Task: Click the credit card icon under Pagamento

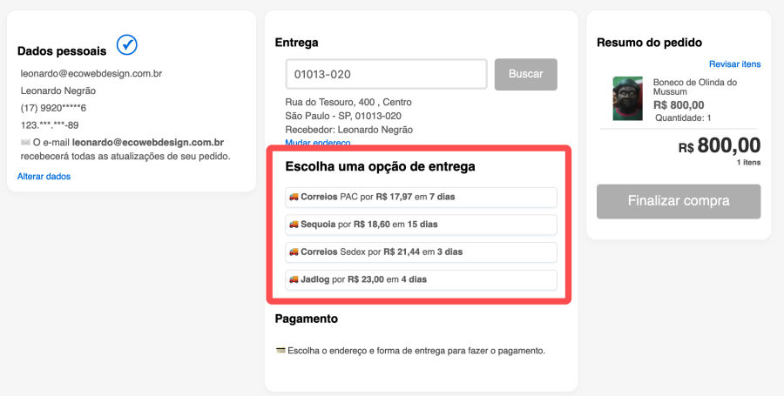Action: pos(280,351)
